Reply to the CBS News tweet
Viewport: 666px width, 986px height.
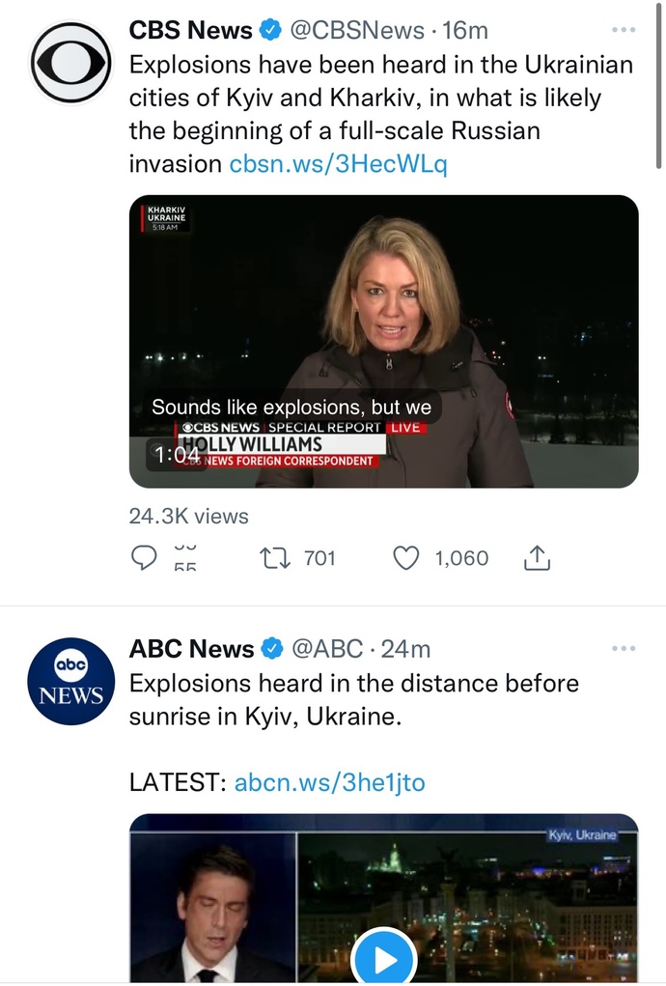[x=144, y=558]
